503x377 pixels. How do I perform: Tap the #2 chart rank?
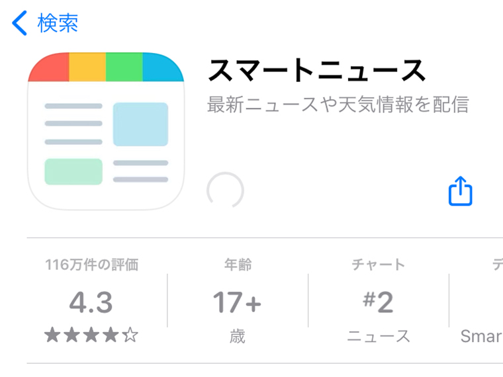(378, 302)
